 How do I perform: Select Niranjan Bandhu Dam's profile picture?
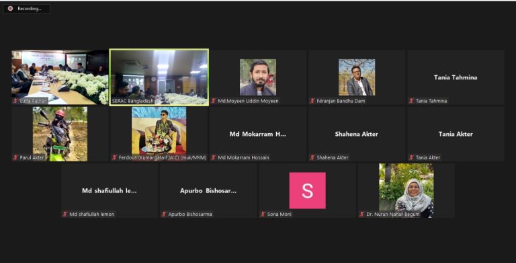[x=357, y=77]
